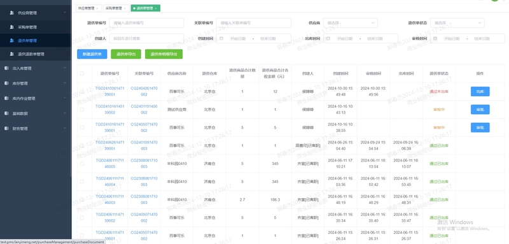Open the 供应商 select dropdown
Viewport: 509px width, 244px height.
pyautogui.click(x=351, y=23)
